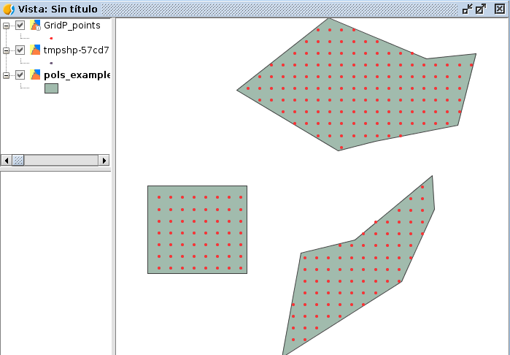Click the pols_example layer type icon
Viewport: 510px width, 355px height.
35,75
